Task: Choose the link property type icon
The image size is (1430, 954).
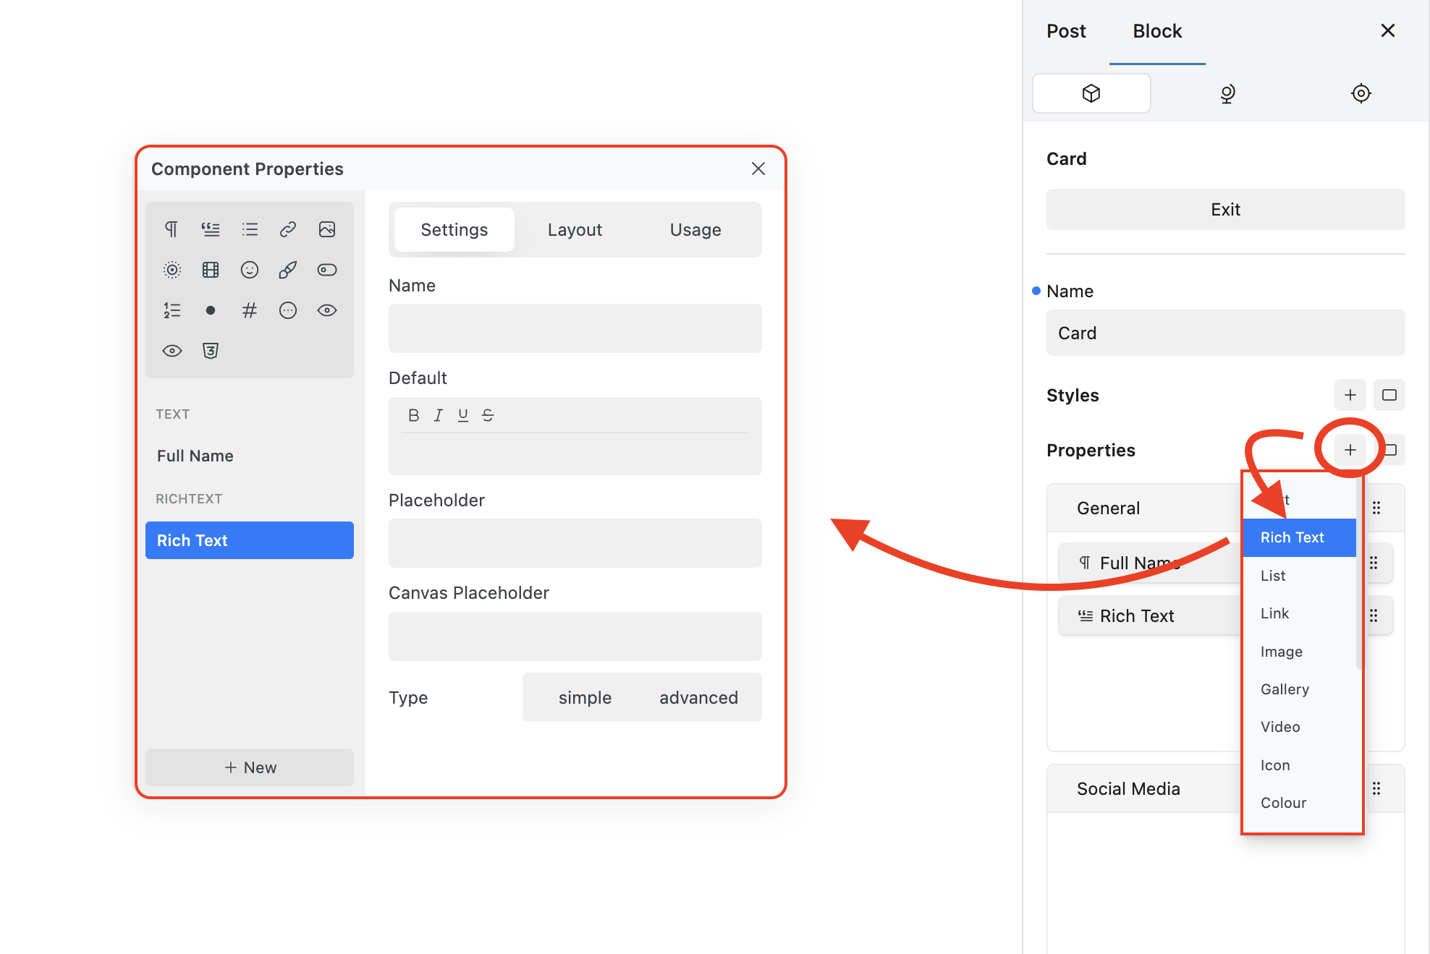Action: tap(288, 229)
